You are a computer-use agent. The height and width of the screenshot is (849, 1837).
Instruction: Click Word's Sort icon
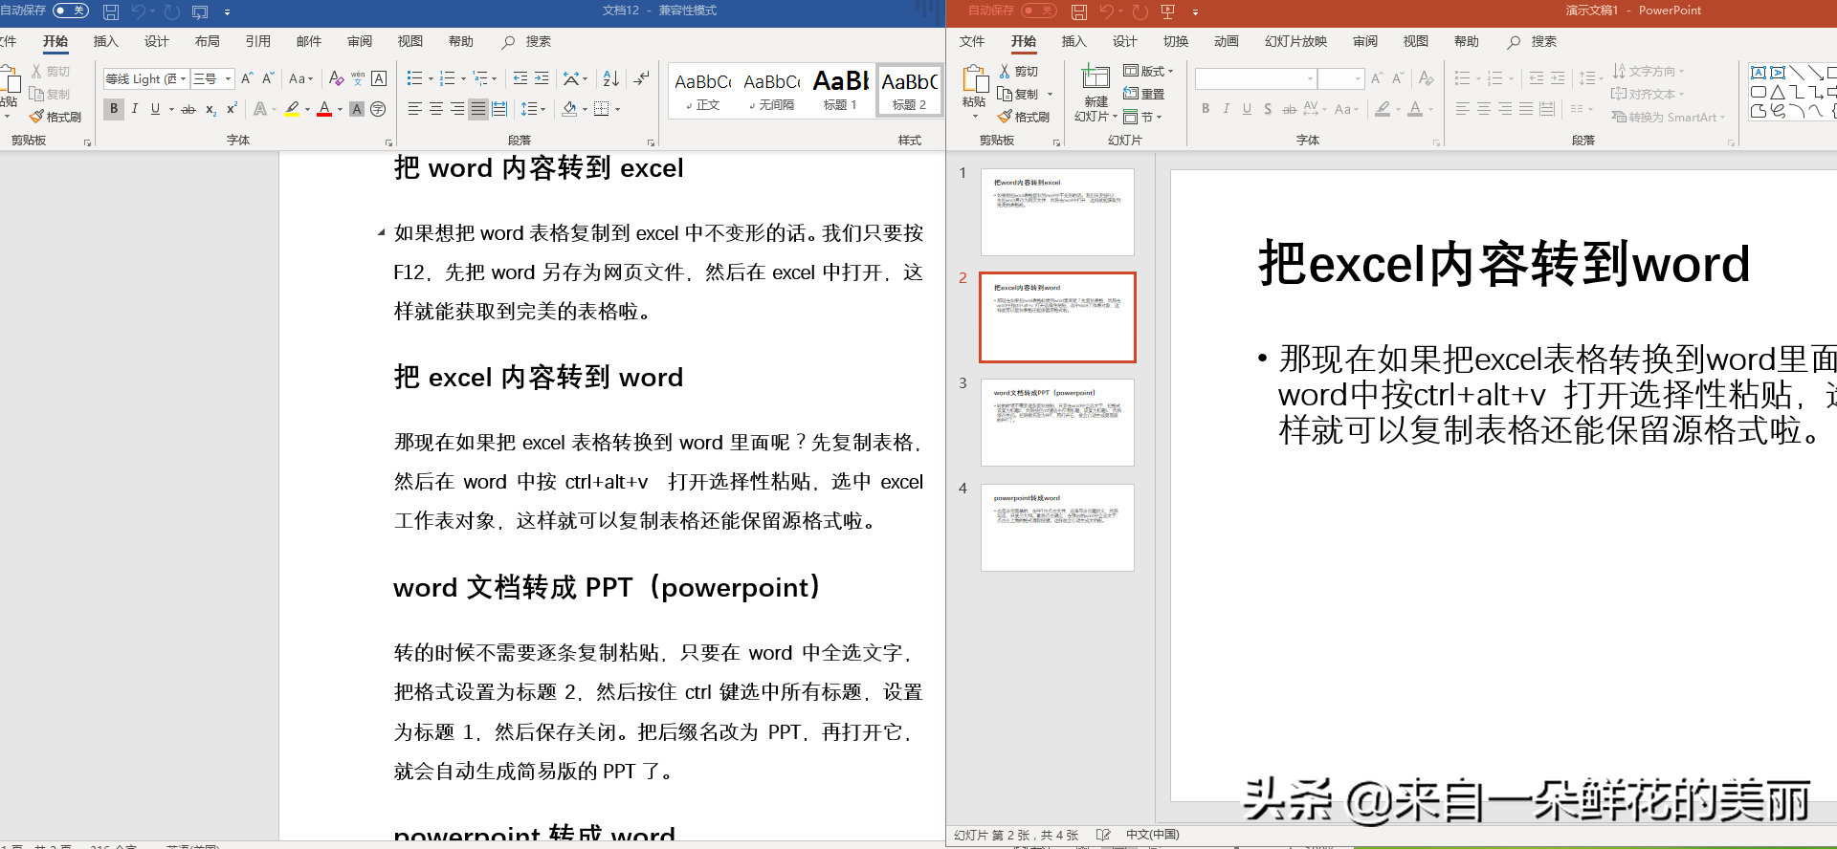610,78
